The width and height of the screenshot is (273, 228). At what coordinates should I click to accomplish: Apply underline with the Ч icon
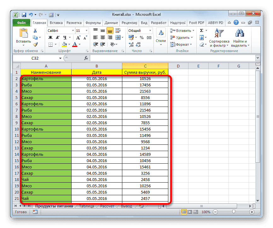click(64, 37)
